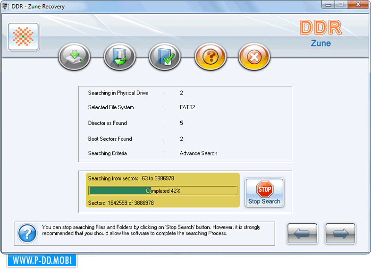Click the drive download toolbar icon
The height and width of the screenshot is (269, 371).
click(x=75, y=57)
